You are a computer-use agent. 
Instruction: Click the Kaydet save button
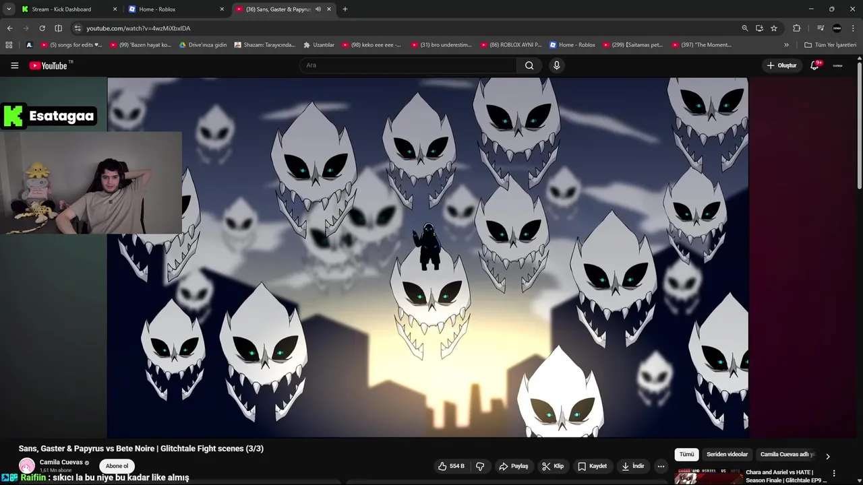(593, 466)
